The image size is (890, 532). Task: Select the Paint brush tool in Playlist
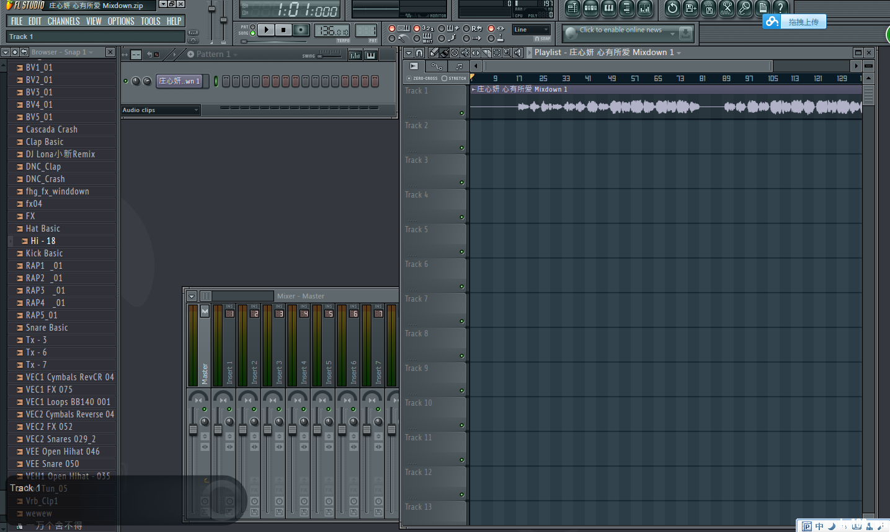[x=444, y=53]
